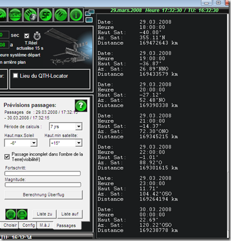The height and width of the screenshot is (241, 231).
Task: Open help for Prévisions passages
Action: tap(81, 106)
